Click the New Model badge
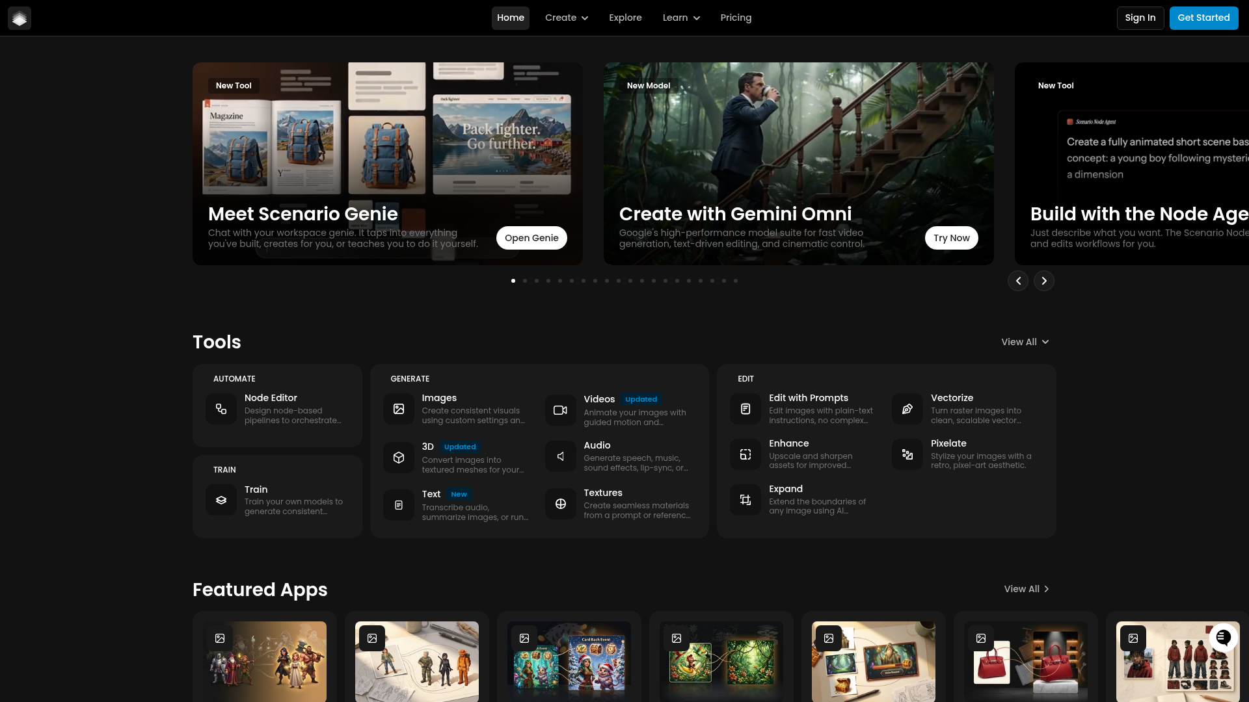Image resolution: width=1249 pixels, height=702 pixels. pyautogui.click(x=649, y=86)
